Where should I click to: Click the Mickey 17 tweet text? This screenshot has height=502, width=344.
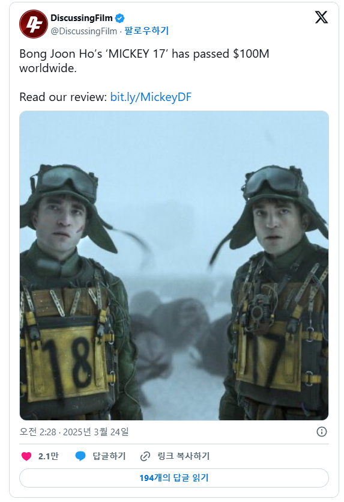[144, 61]
